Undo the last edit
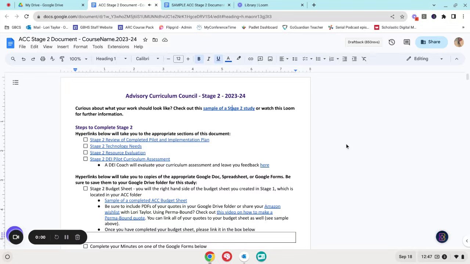Screen dimensions: 470x264 (x=23, y=59)
